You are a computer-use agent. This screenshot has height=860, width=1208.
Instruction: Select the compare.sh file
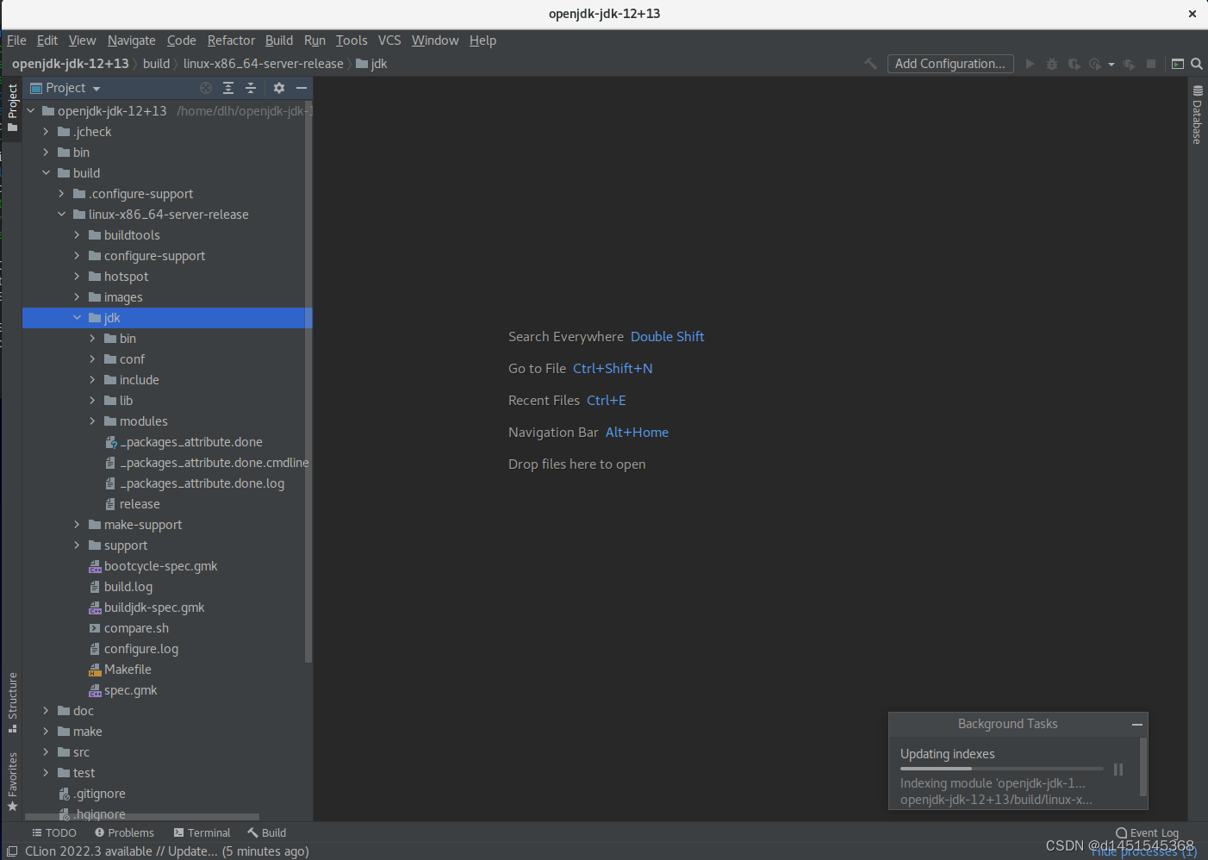click(x=136, y=628)
